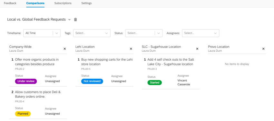The image size is (274, 121).
Task: Switch to the Feedback tab
Action: (x=10, y=3)
